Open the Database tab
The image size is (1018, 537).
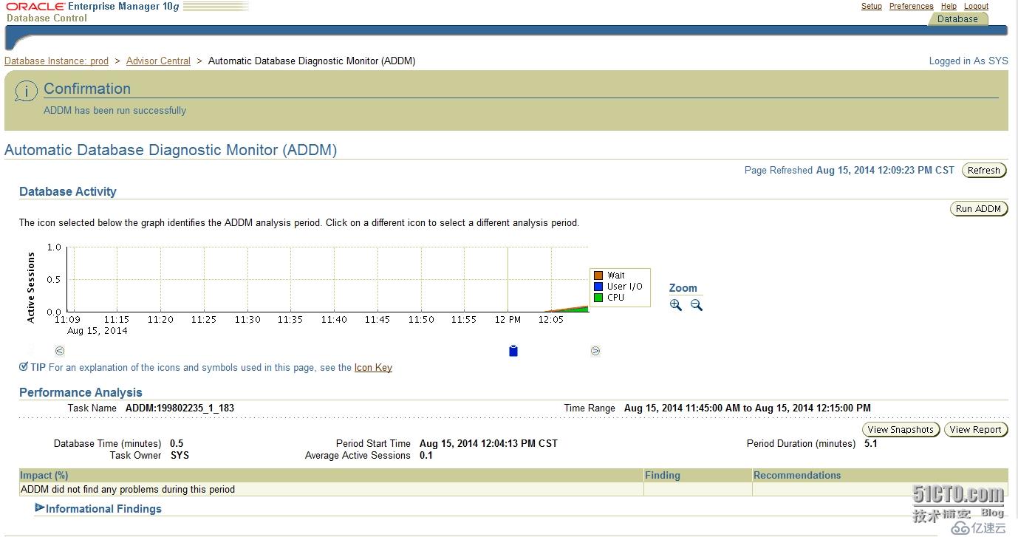957,19
